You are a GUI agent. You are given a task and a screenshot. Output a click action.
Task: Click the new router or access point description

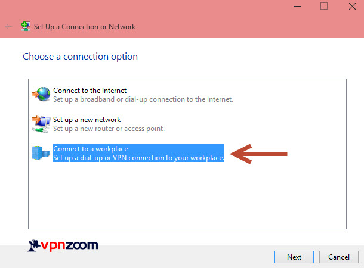tap(109, 129)
